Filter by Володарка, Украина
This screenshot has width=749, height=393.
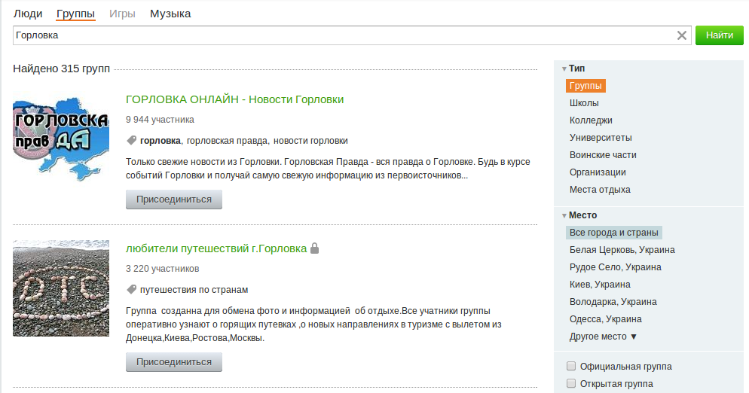613,301
